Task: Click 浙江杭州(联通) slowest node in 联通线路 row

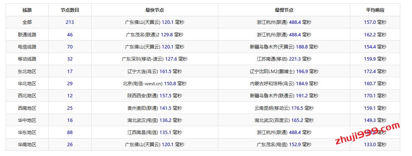Action: click(284, 35)
